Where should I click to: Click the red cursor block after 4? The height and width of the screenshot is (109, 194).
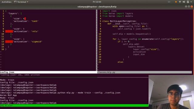25,18
